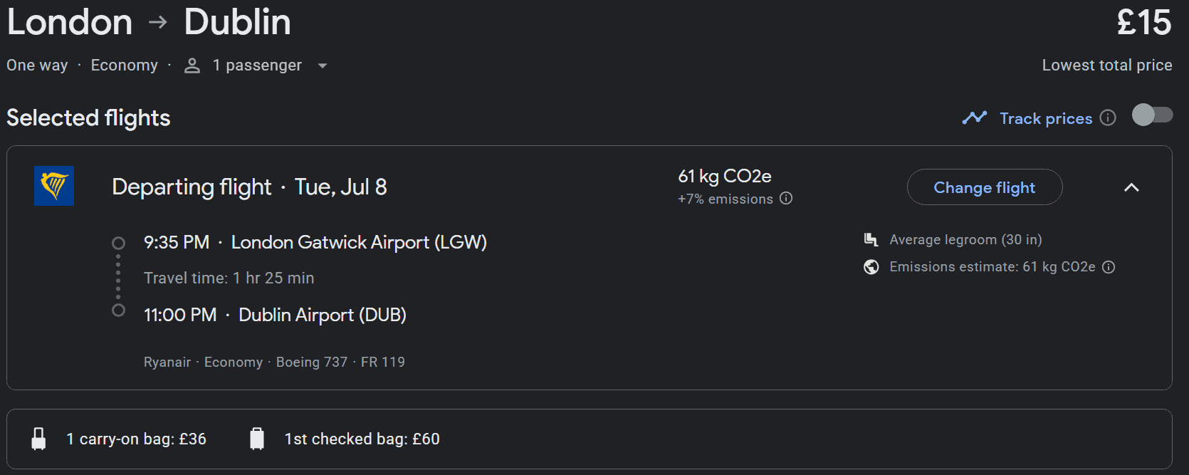This screenshot has width=1189, height=475.
Task: Click the arrow between London and Dublin
Action: click(157, 21)
